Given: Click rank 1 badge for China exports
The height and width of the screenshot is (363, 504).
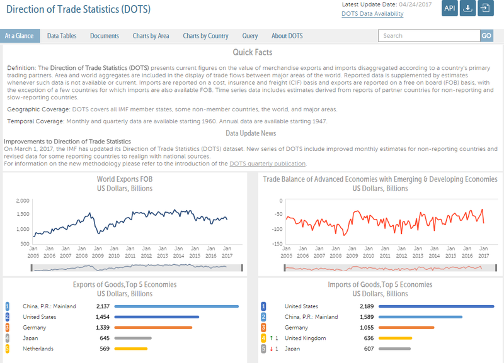Looking at the screenshot, I should (8, 306).
